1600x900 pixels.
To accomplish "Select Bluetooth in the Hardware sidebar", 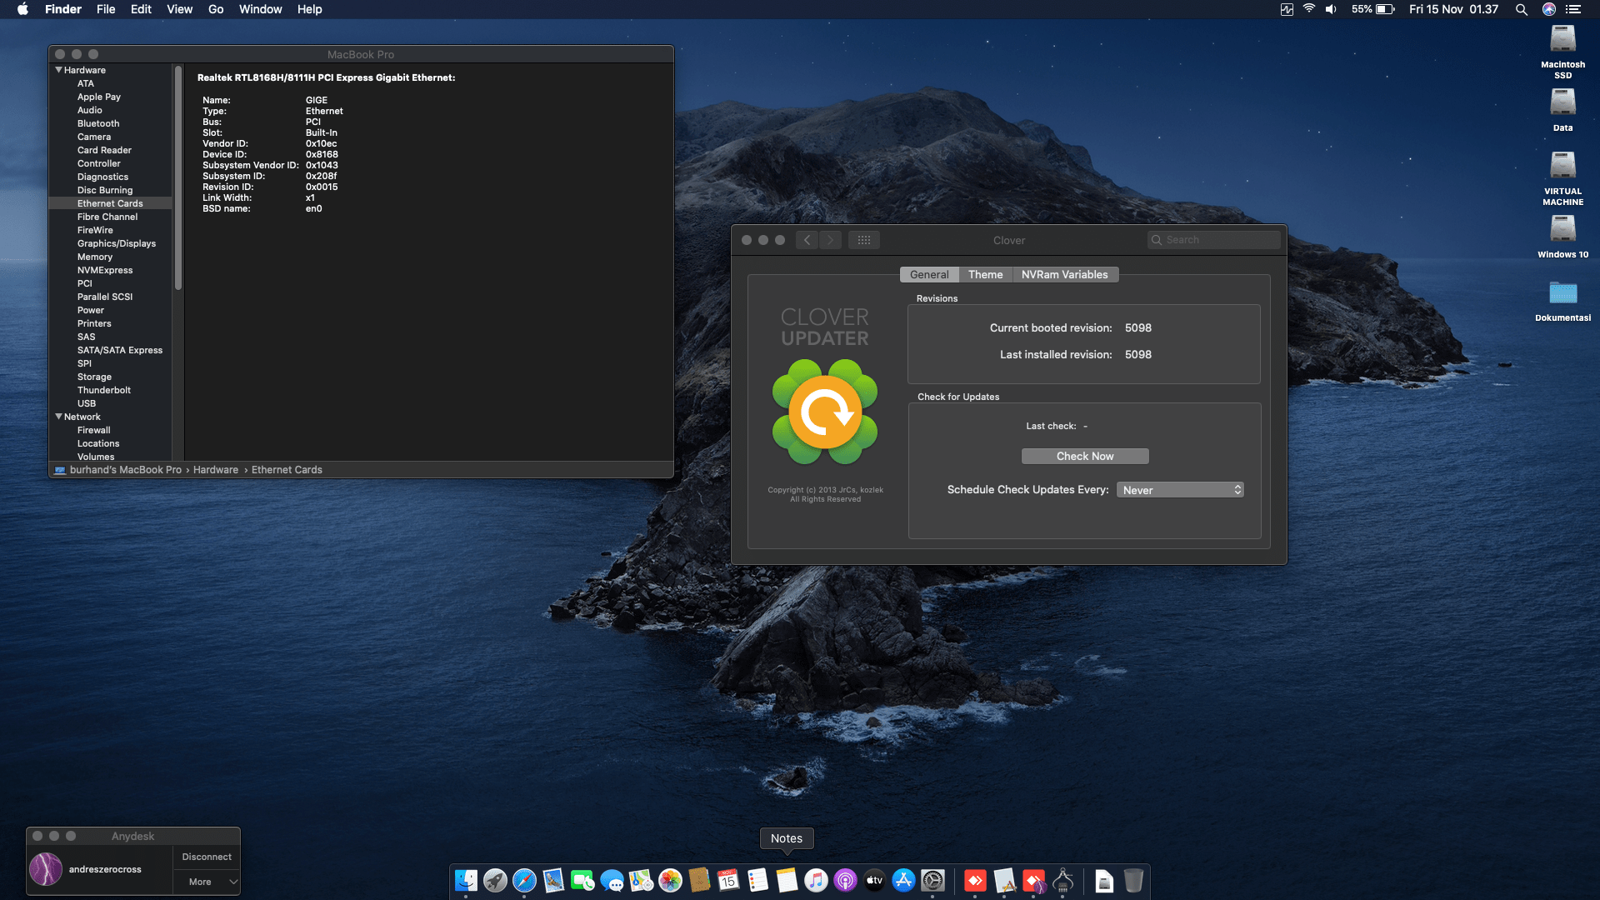I will [x=97, y=123].
